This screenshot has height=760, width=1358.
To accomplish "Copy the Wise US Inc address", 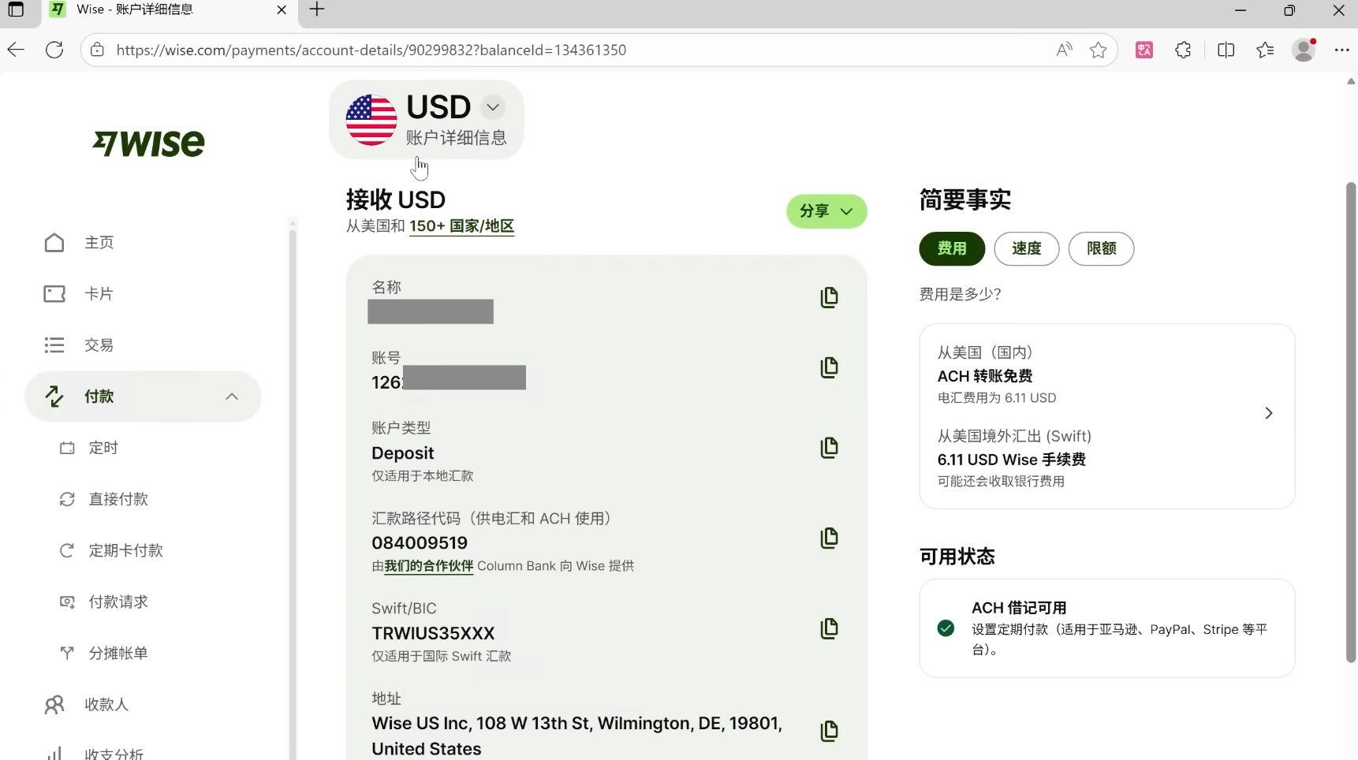I will (x=829, y=731).
